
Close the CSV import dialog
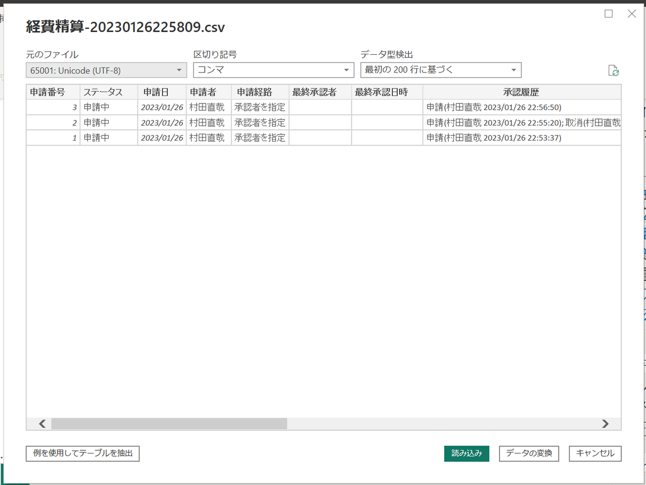pos(632,14)
